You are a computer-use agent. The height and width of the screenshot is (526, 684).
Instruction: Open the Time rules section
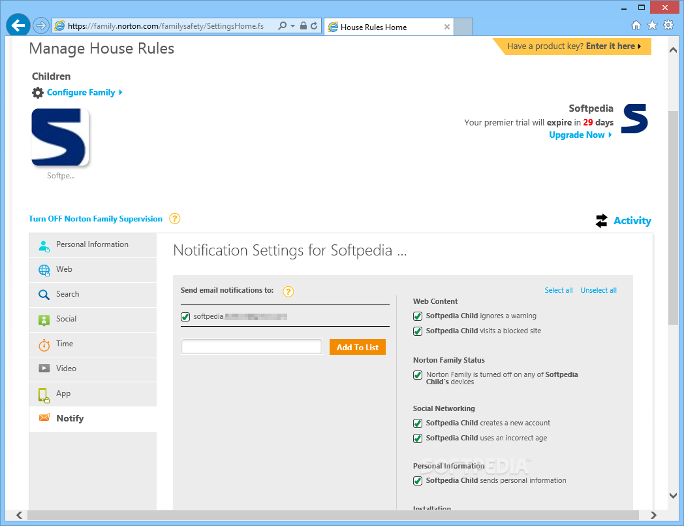tap(93, 345)
